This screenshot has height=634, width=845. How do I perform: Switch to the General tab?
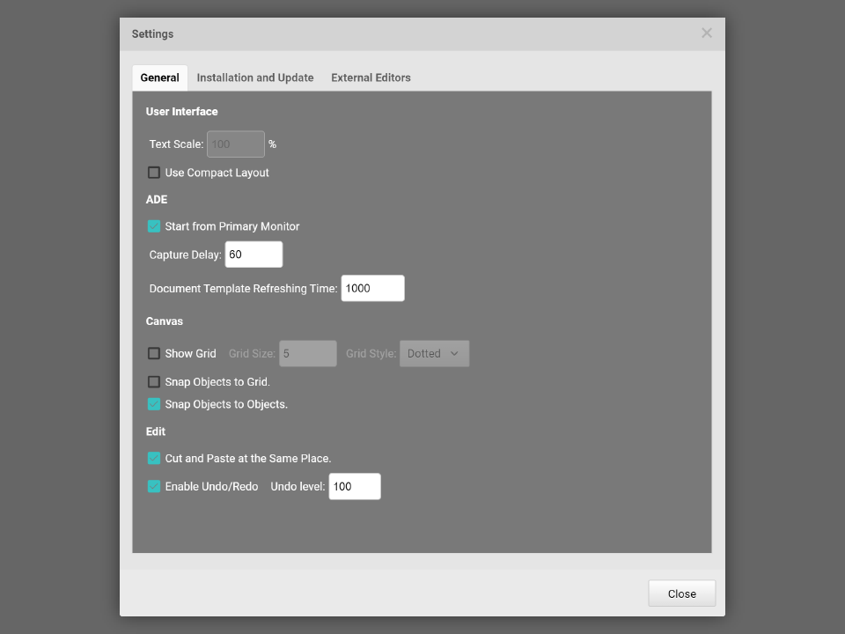(x=159, y=77)
